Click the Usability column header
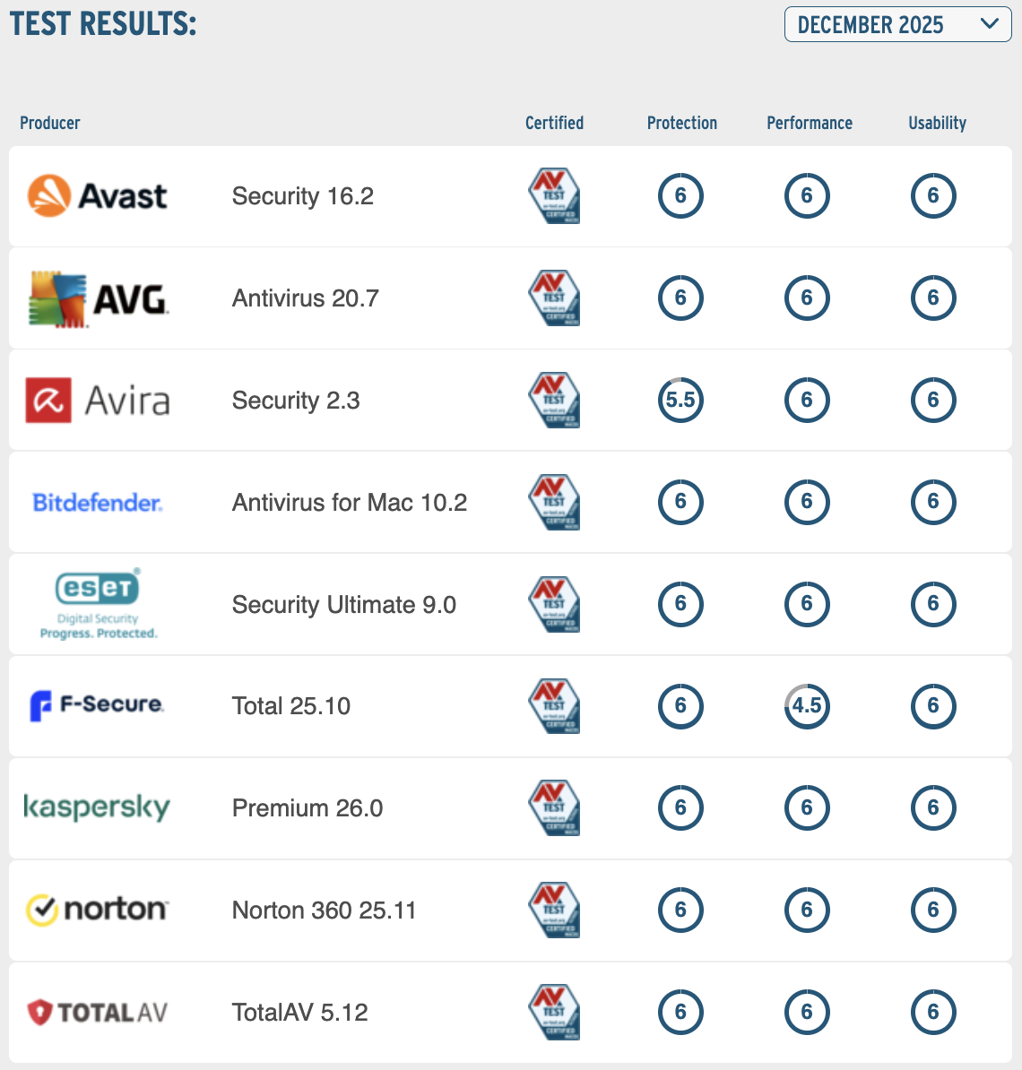This screenshot has width=1022, height=1070. point(937,123)
